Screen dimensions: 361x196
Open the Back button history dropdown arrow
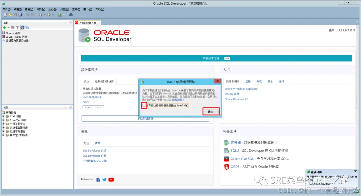pos(45,15)
